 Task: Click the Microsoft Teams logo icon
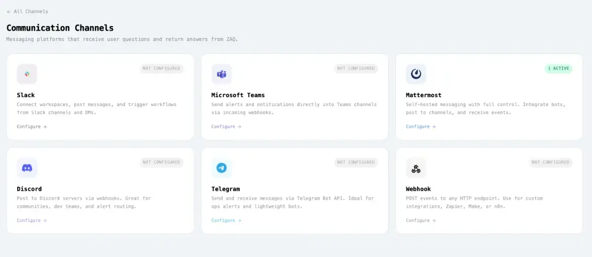coord(222,74)
